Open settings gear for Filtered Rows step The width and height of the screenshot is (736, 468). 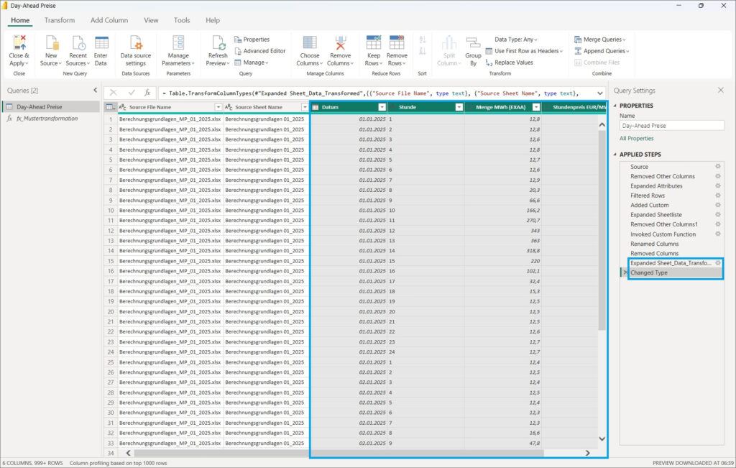tap(718, 196)
